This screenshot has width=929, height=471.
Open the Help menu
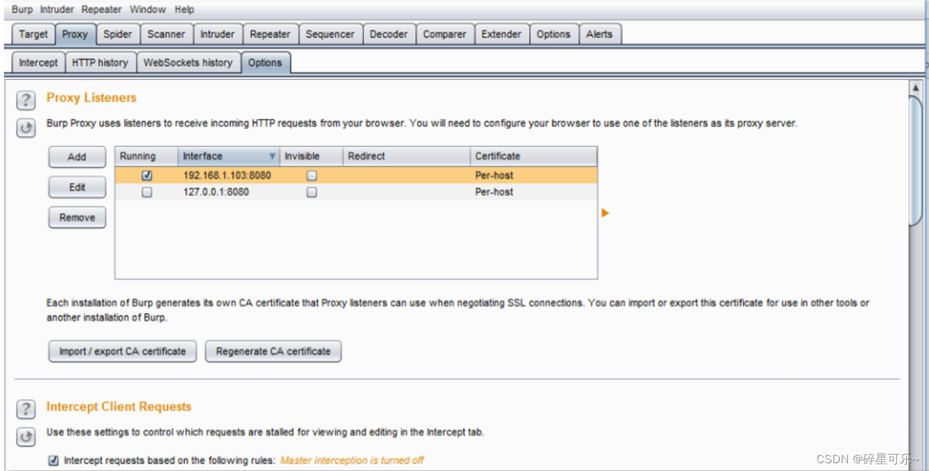(x=185, y=9)
